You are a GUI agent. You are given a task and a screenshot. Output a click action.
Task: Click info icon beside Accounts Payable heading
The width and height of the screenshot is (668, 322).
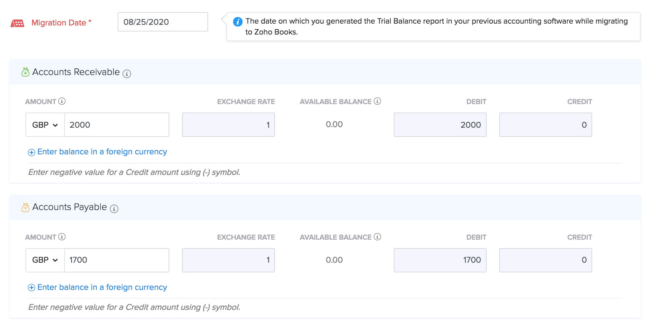point(114,209)
